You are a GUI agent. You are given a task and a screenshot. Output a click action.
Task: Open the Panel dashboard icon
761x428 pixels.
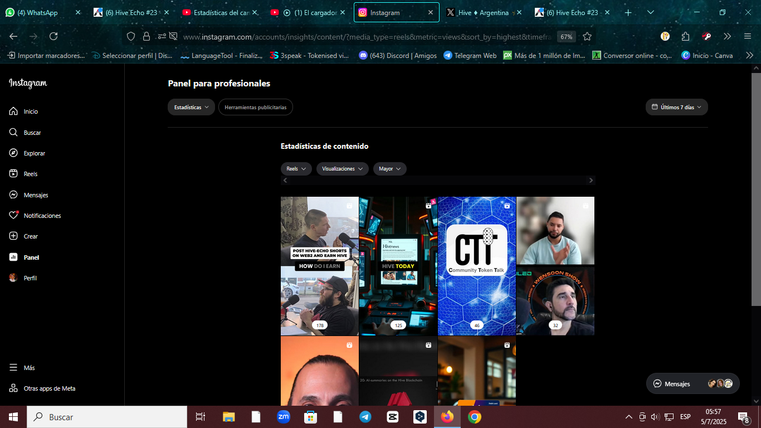[x=13, y=257]
